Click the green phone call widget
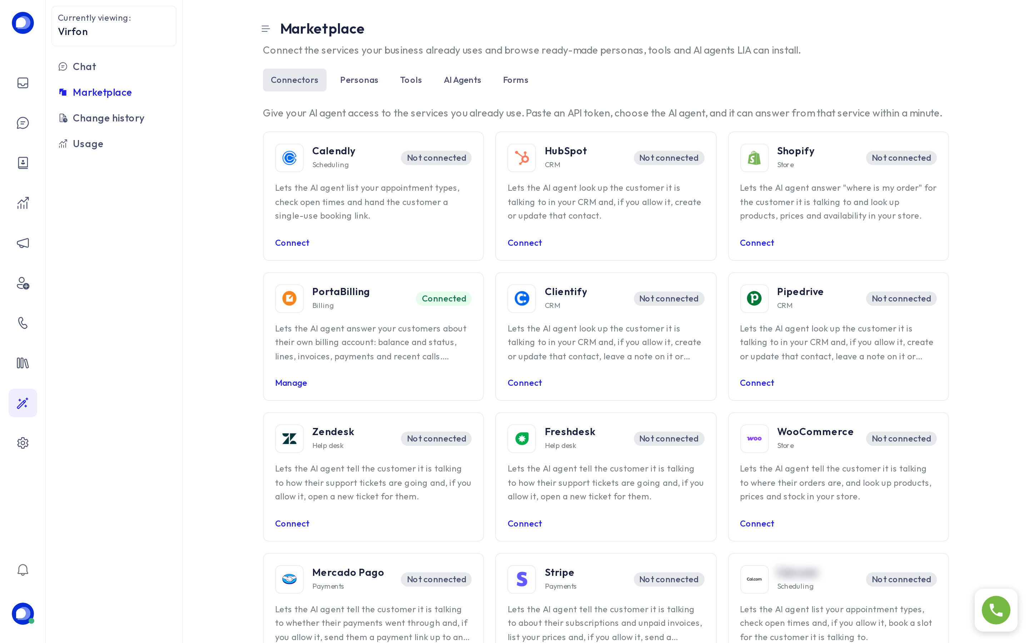The image size is (1029, 643). click(x=996, y=610)
